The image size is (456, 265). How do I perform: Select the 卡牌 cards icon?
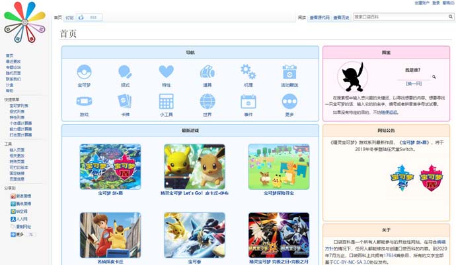click(125, 102)
